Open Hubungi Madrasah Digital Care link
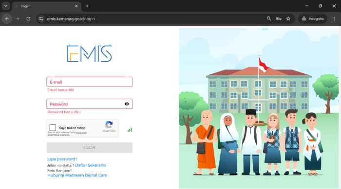This screenshot has height=189, width=341. click(x=77, y=175)
